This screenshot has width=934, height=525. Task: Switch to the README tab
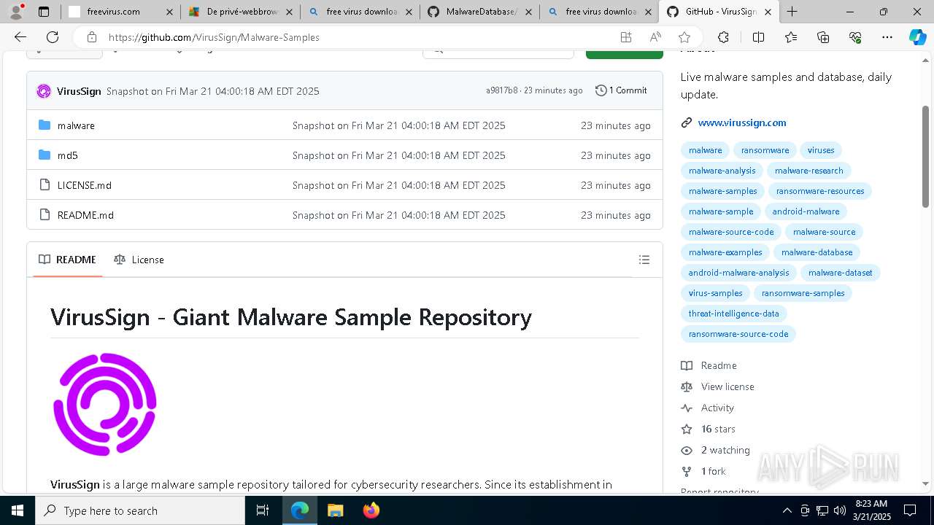pyautogui.click(x=67, y=260)
